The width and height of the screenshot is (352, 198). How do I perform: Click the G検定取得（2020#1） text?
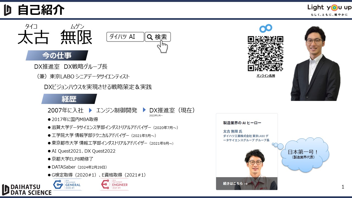pos(74,175)
